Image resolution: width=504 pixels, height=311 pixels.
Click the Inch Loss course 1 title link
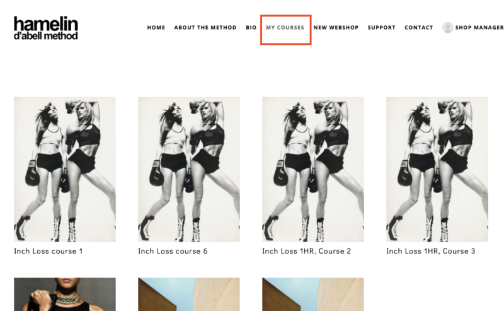[x=49, y=251]
